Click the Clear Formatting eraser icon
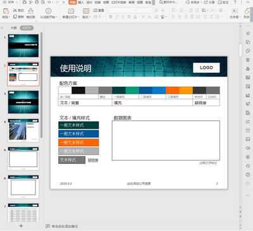 pos(156,17)
